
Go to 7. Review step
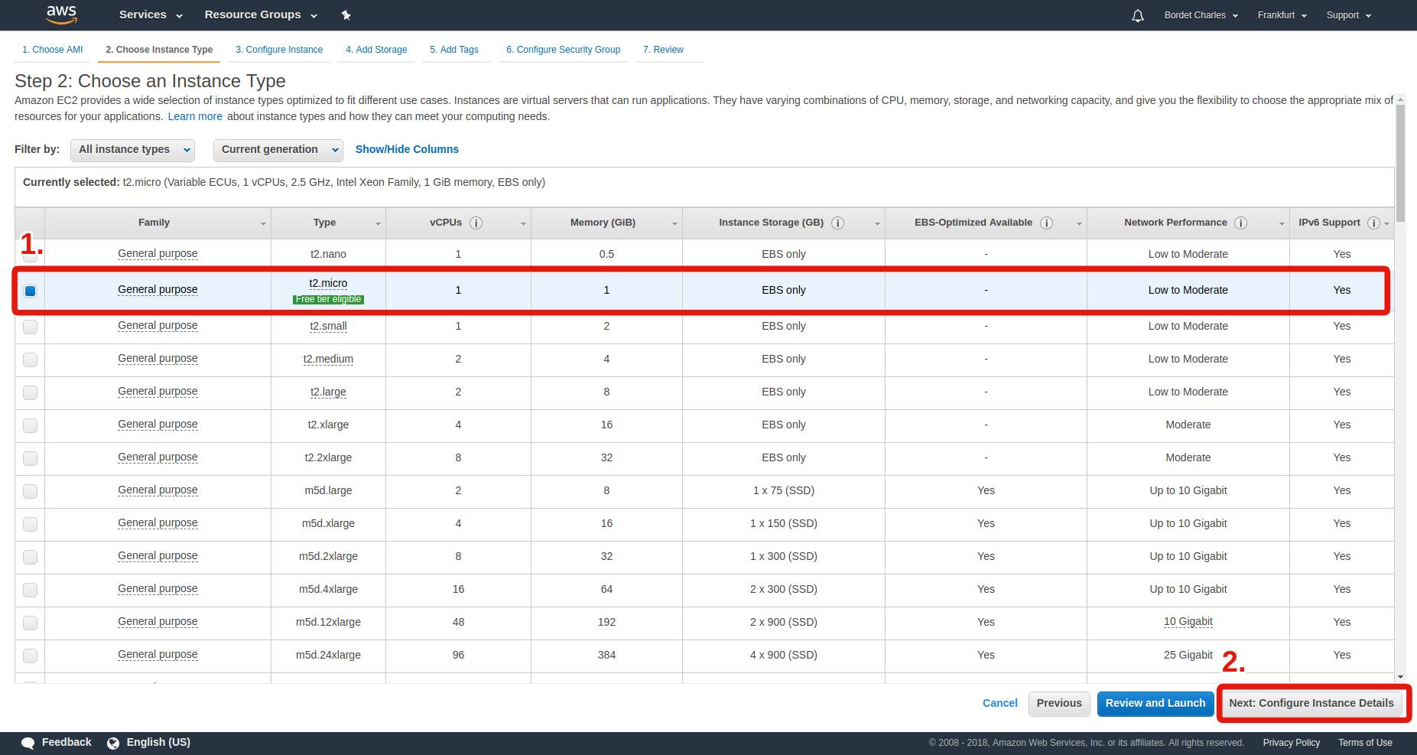(663, 50)
